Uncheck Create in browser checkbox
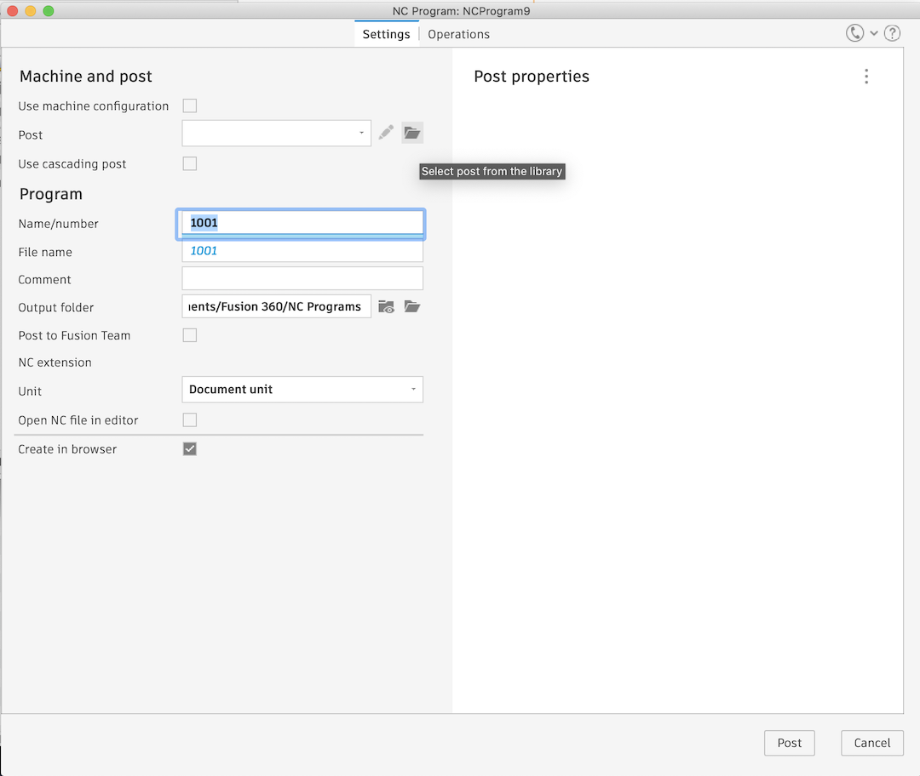 point(189,449)
